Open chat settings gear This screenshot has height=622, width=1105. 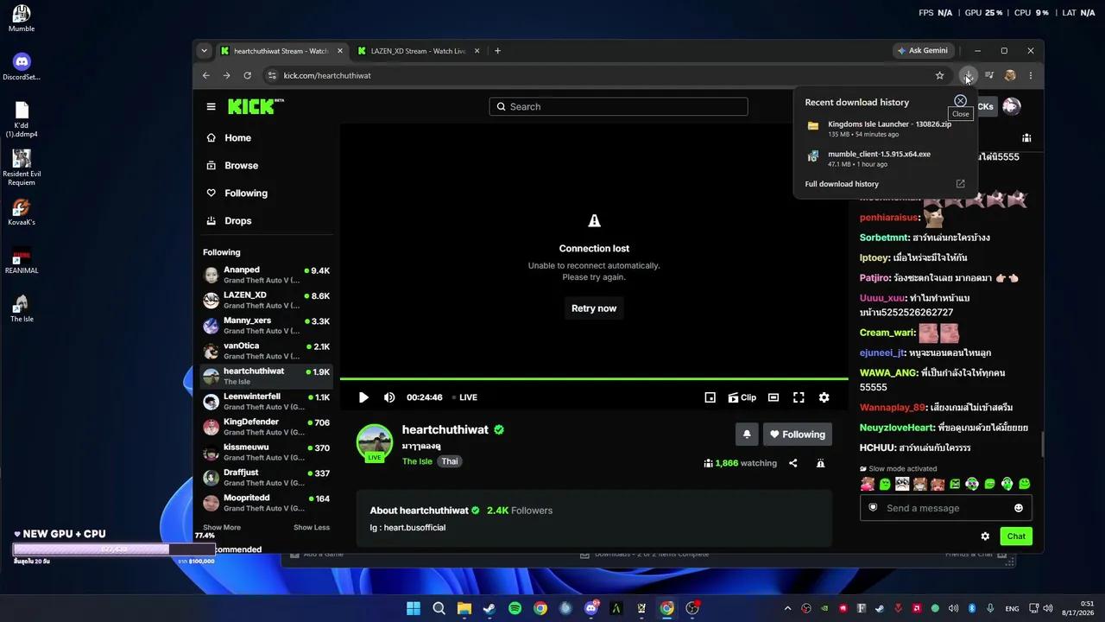pyautogui.click(x=985, y=536)
